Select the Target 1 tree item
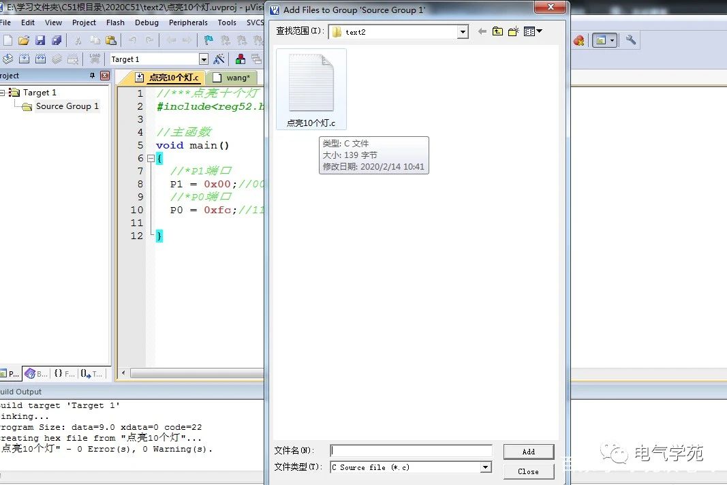The width and height of the screenshot is (727, 485). point(40,92)
